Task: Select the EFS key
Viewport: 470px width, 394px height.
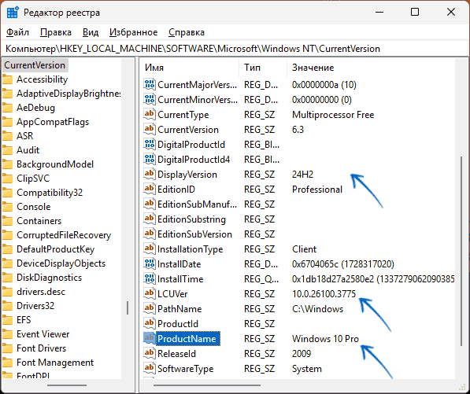Action: coord(24,320)
